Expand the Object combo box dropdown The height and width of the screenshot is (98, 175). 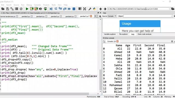[x=172, y=16]
